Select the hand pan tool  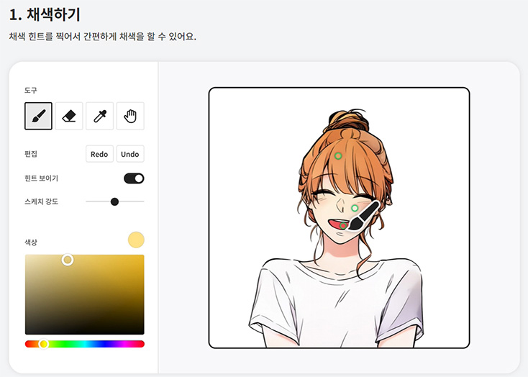pyautogui.click(x=130, y=116)
